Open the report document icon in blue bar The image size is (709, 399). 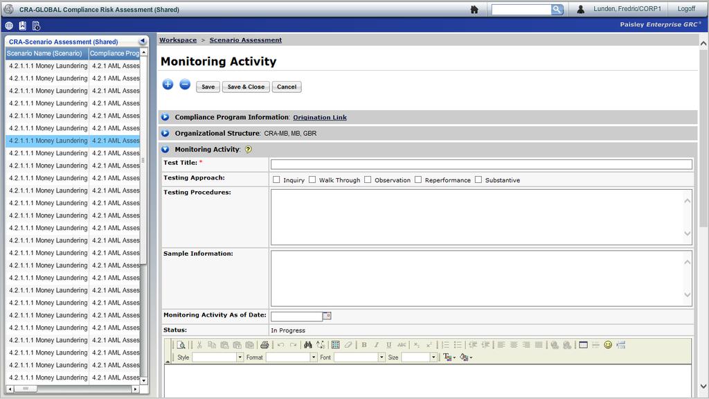coord(37,26)
